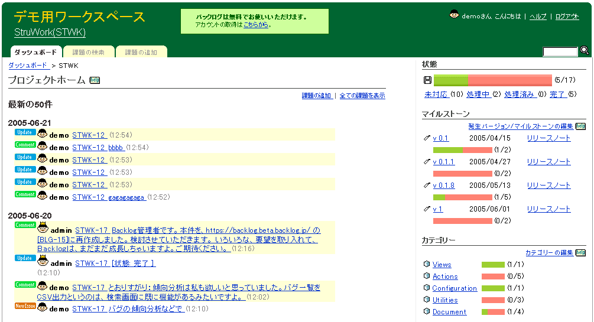Click Comment badge on bbbb row

click(x=25, y=145)
